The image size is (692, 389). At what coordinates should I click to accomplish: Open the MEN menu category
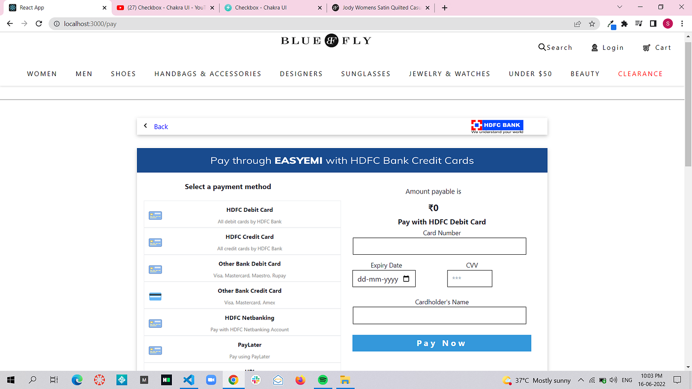84,74
